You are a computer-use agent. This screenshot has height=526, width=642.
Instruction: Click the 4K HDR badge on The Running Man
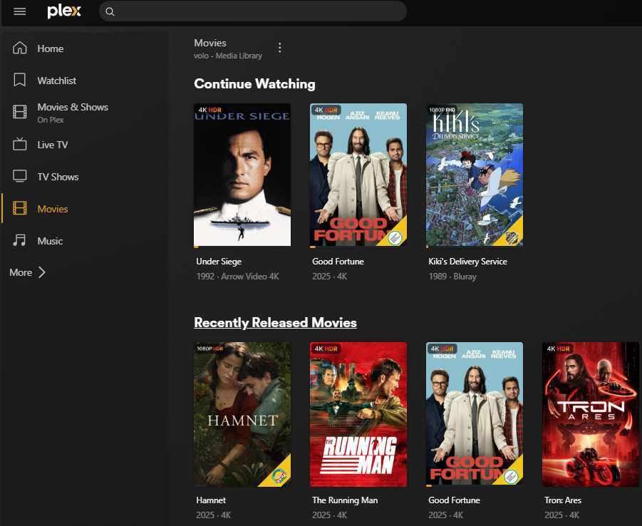click(x=326, y=349)
